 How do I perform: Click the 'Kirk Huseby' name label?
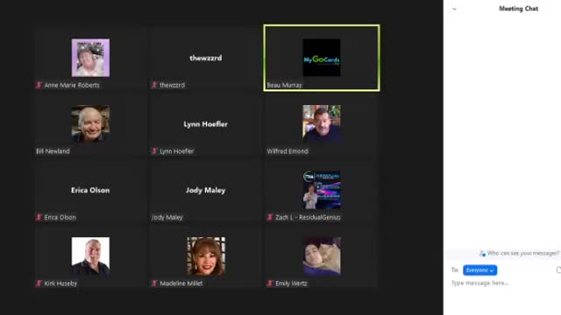click(x=60, y=283)
